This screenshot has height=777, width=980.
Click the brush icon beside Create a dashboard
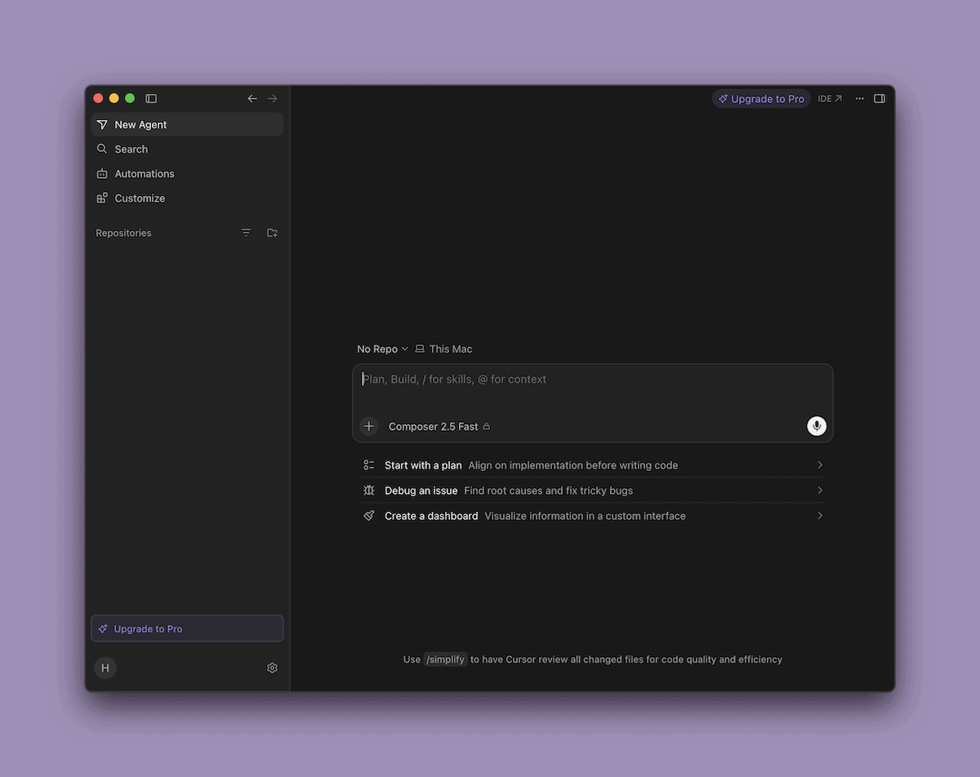369,516
